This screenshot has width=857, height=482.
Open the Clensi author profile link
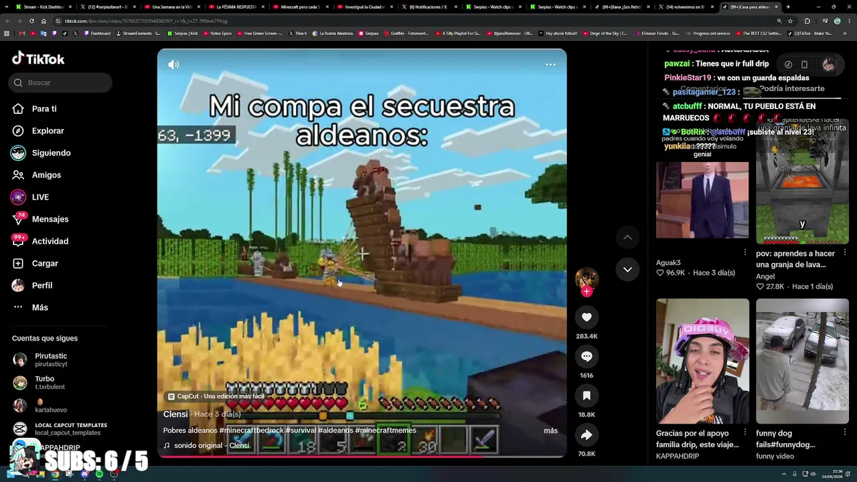pyautogui.click(x=175, y=414)
